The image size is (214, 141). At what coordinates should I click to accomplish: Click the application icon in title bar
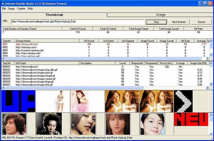coord(3,4)
